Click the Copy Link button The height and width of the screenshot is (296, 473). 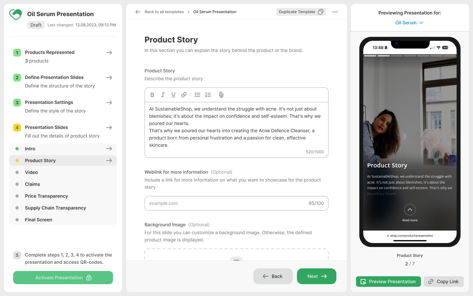pyautogui.click(x=444, y=282)
